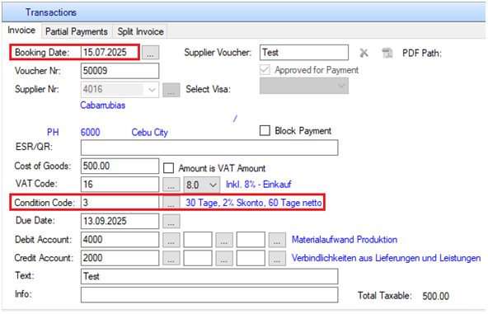Viewport: 488px width, 314px height.
Task: Click the PDF Path label
Action: point(422,54)
